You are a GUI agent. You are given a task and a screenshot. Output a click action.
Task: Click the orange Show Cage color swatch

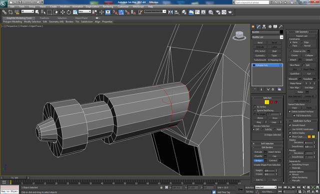309,136
